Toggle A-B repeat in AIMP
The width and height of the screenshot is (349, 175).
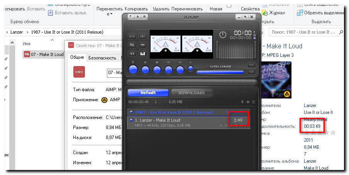(x=132, y=36)
